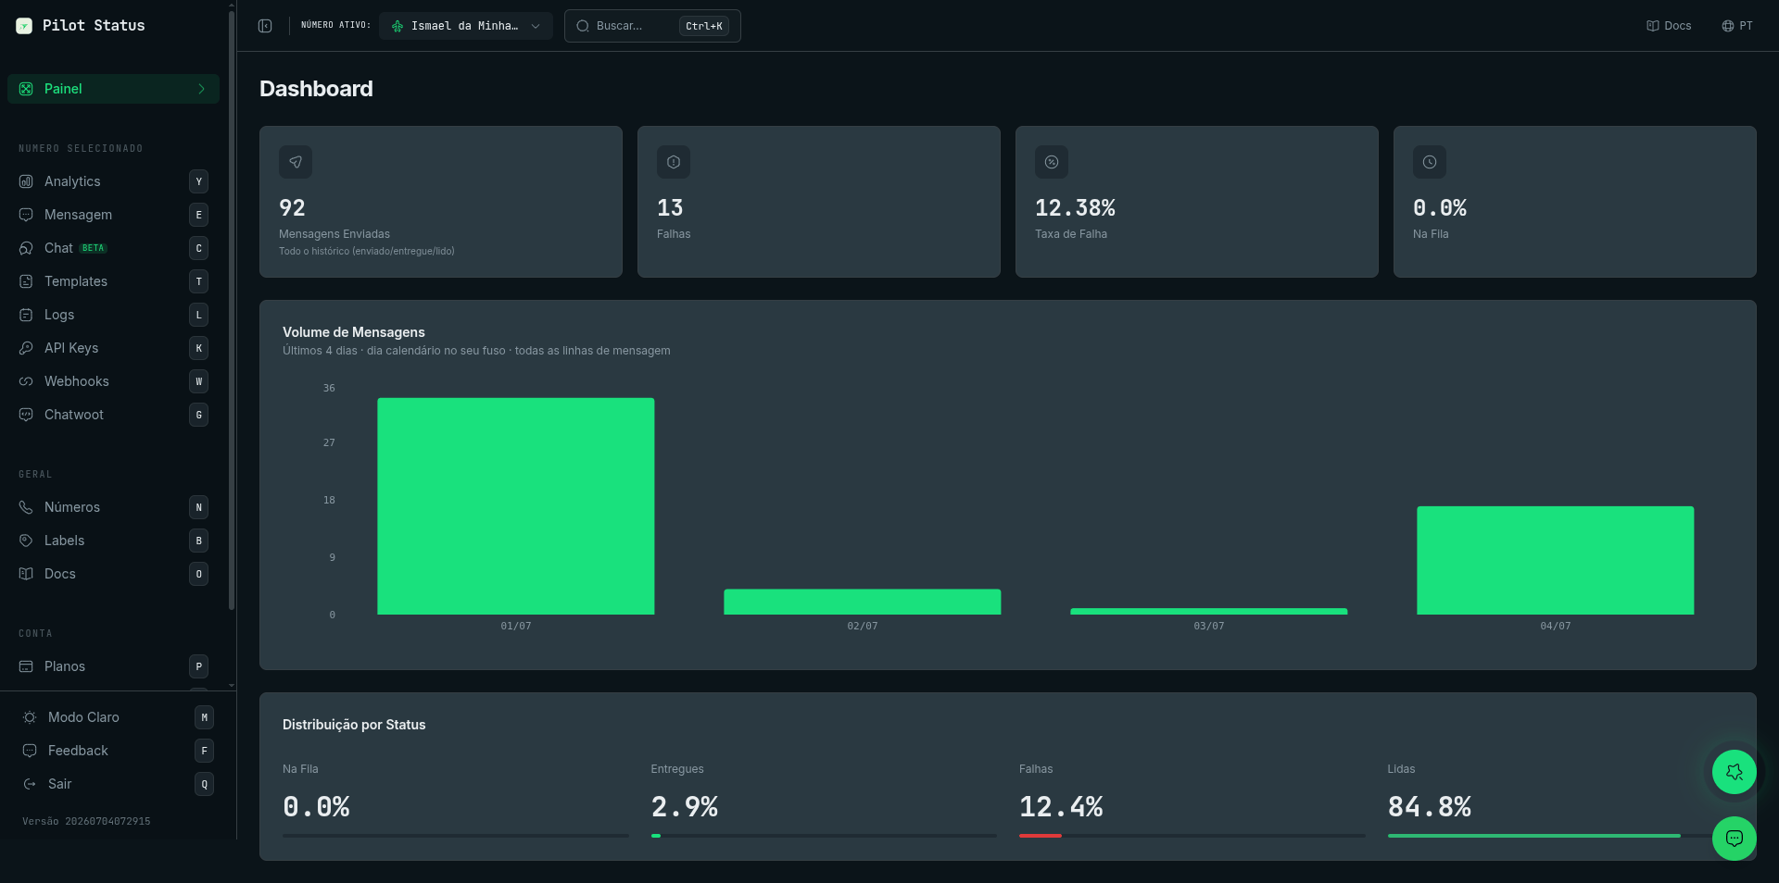Click the Chatwoot sidebar icon
Screen dimensions: 1779x883
coord(26,415)
